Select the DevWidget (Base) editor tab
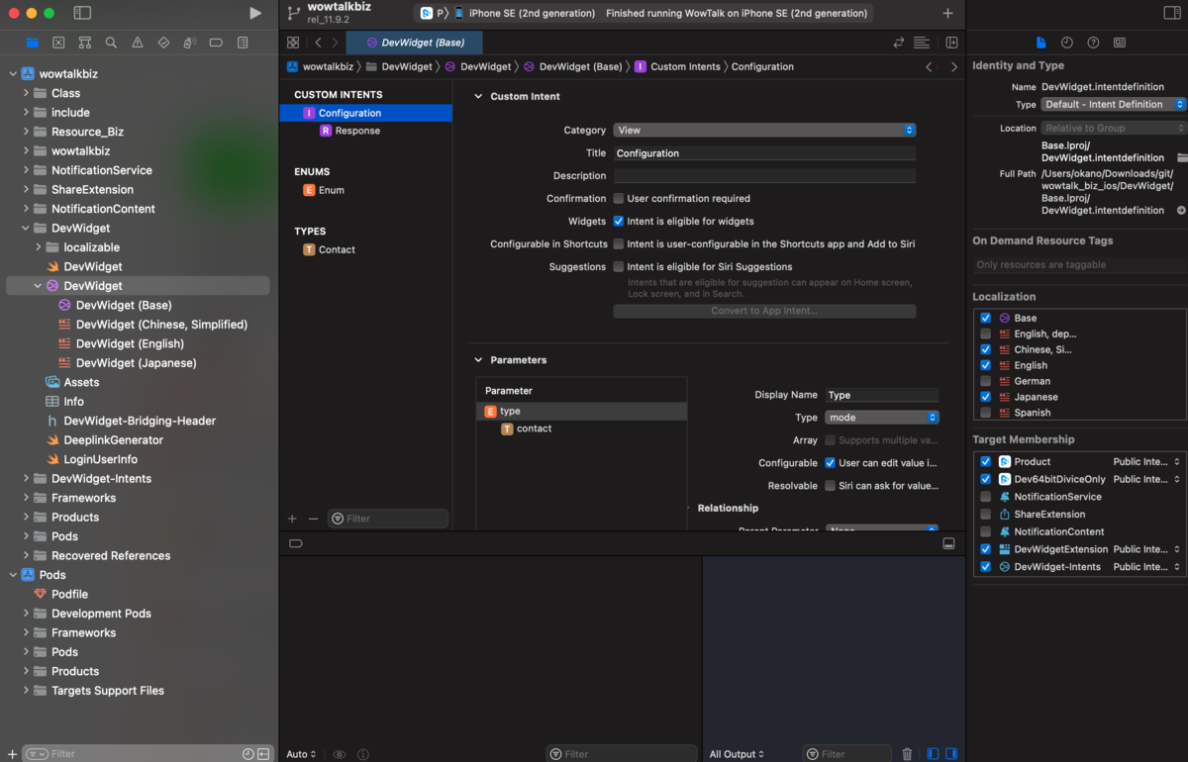Image resolution: width=1188 pixels, height=762 pixels. 414,43
